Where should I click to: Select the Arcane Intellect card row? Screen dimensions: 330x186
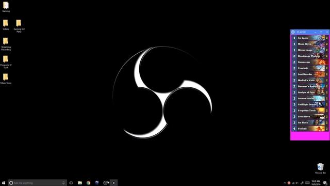(310, 99)
